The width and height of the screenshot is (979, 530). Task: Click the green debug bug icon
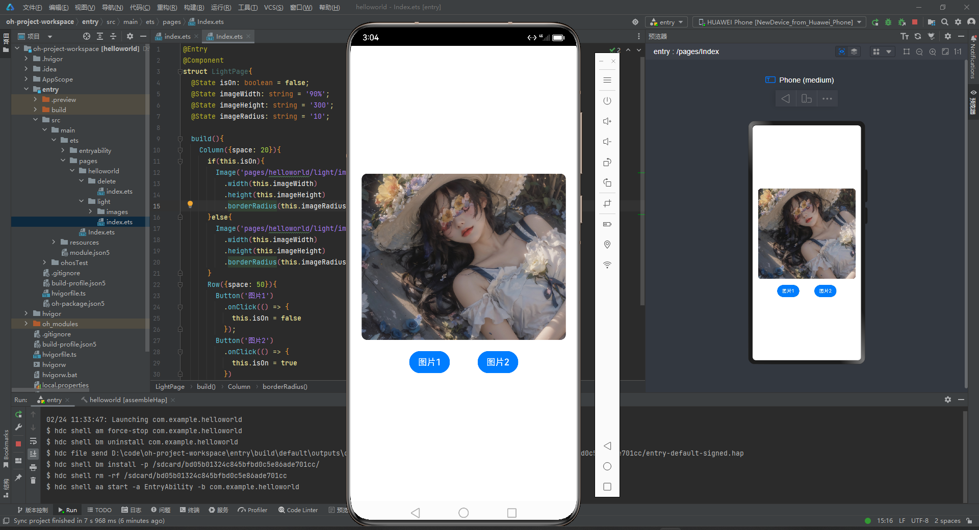coord(888,22)
